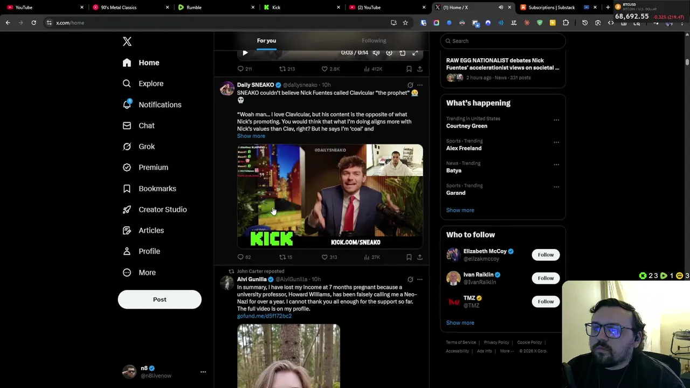Expand top video to fullscreen
The width and height of the screenshot is (690, 388).
[415, 53]
